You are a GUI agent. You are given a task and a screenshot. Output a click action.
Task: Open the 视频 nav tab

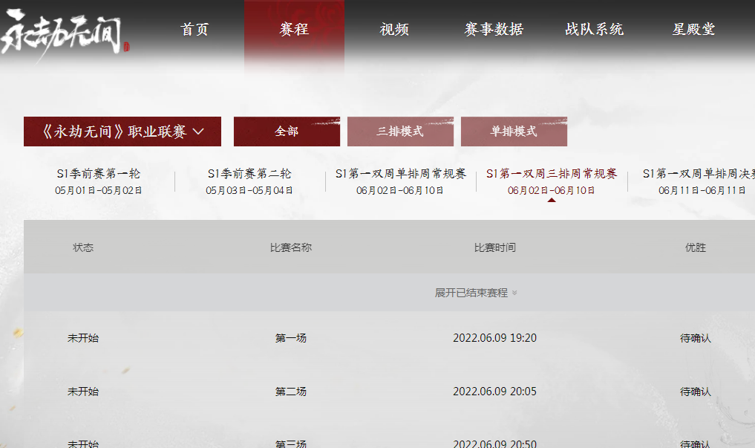(x=394, y=30)
